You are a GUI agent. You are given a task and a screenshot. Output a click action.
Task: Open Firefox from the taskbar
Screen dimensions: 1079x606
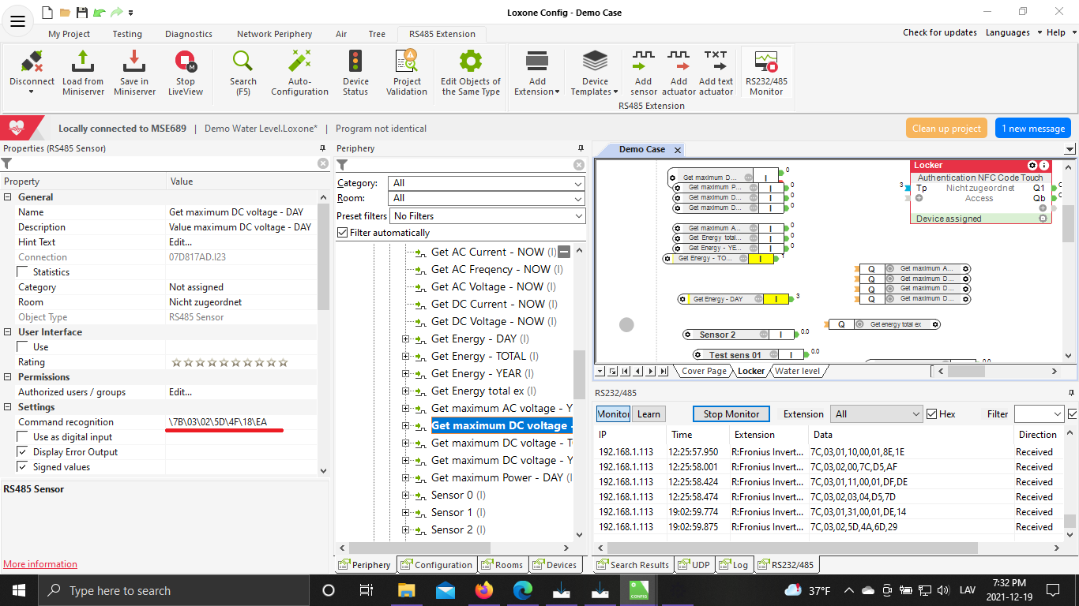pos(484,590)
